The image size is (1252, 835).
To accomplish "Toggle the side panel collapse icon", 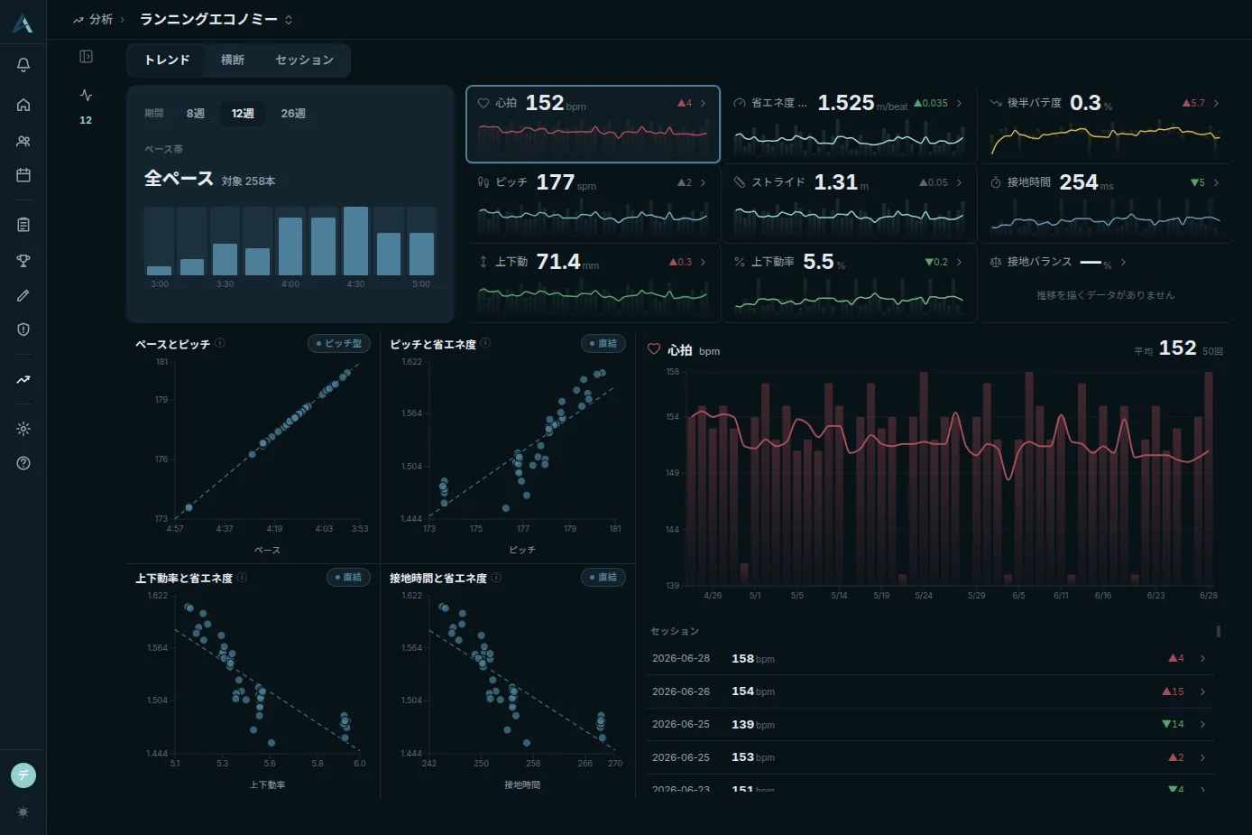I will (86, 57).
